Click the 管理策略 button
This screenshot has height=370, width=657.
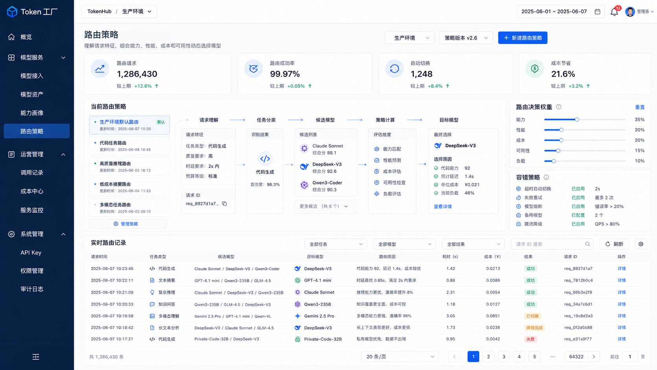(128, 224)
